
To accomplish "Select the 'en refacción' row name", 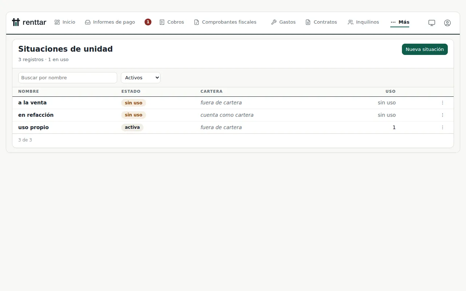I will [x=36, y=115].
